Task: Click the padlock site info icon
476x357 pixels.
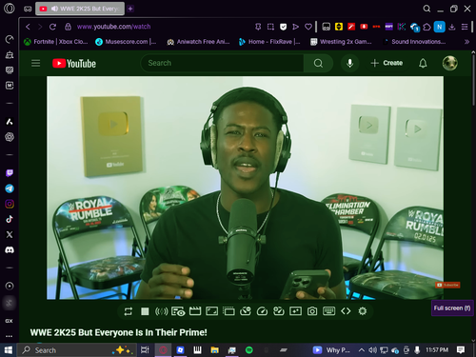Action: pyautogui.click(x=68, y=27)
